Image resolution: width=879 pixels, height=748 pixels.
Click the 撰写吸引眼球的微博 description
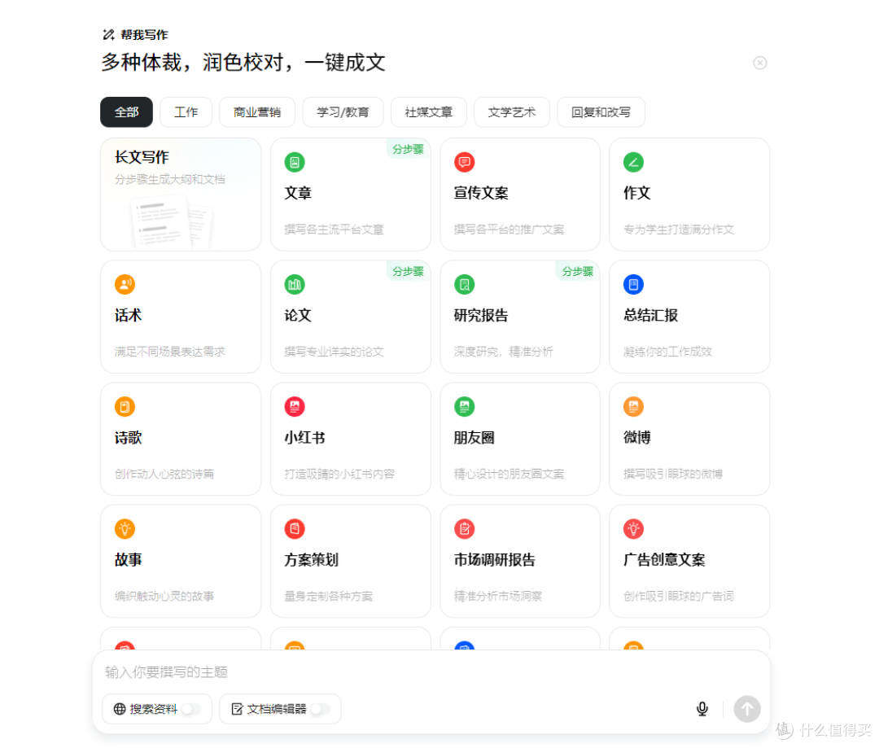click(673, 474)
